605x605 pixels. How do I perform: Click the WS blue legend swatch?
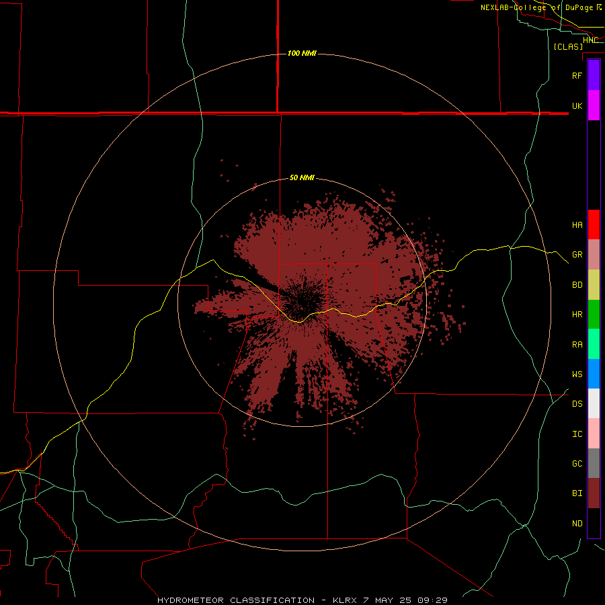[594, 374]
